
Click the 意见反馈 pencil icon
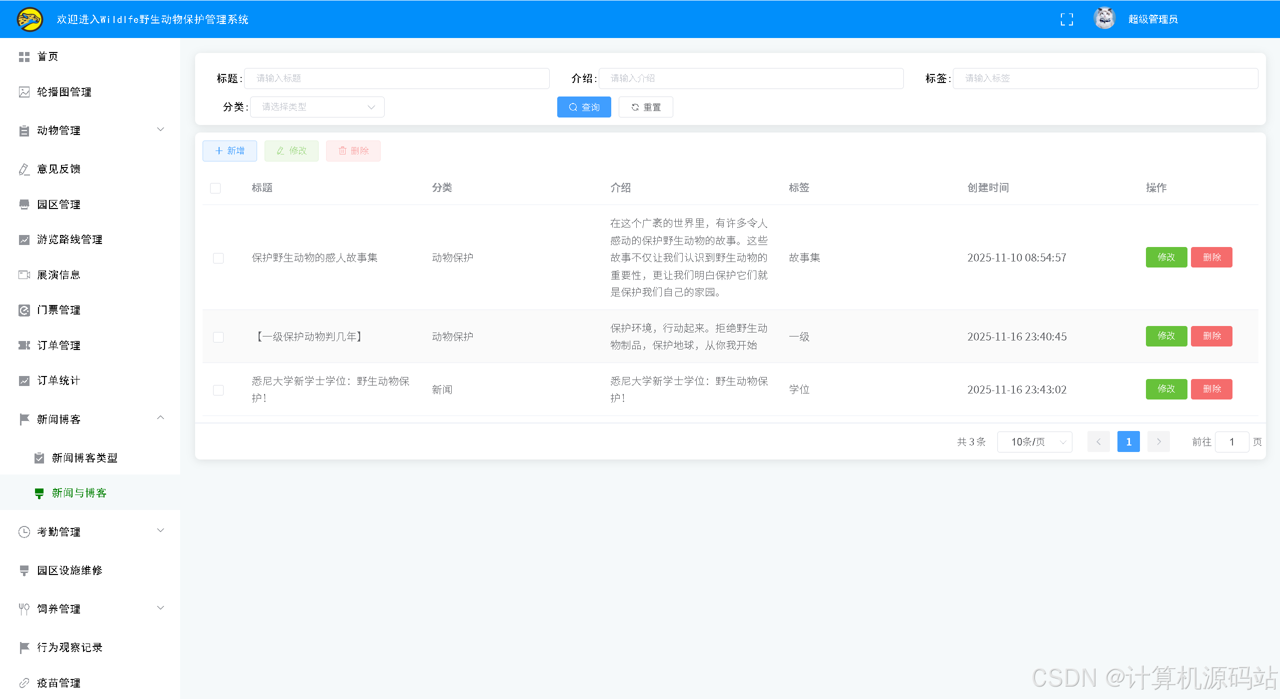24,169
